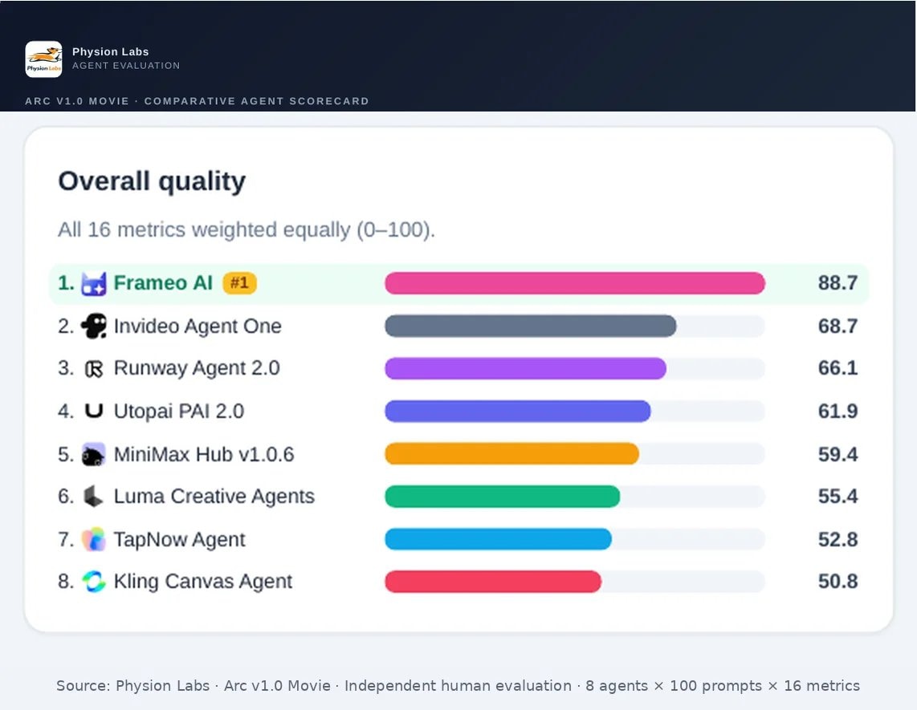Click the 'TapNow Agent' name text

coord(180,540)
